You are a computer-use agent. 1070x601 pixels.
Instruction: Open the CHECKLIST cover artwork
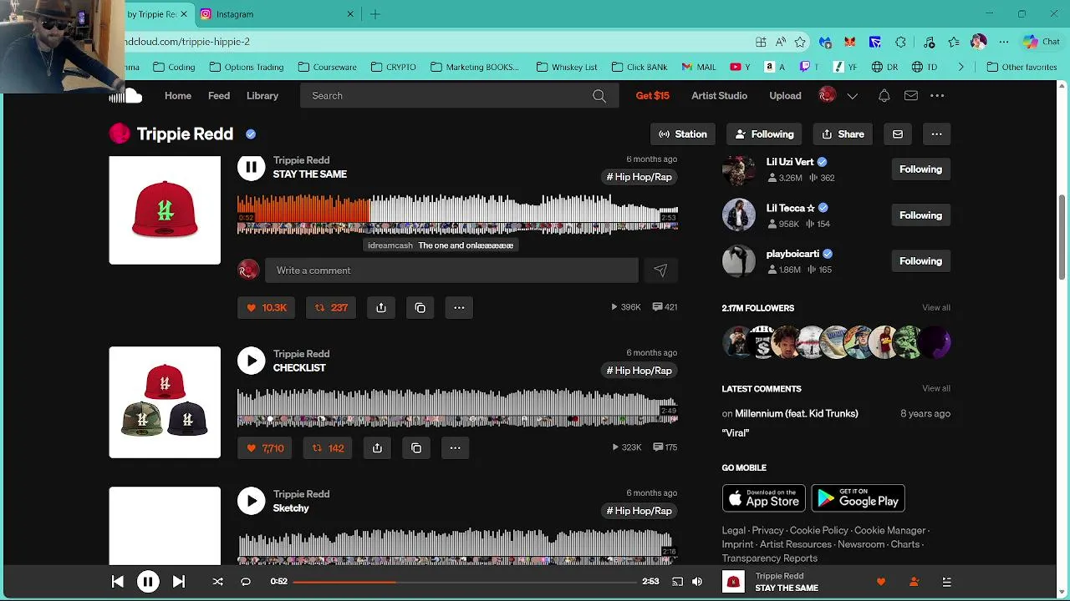click(165, 402)
